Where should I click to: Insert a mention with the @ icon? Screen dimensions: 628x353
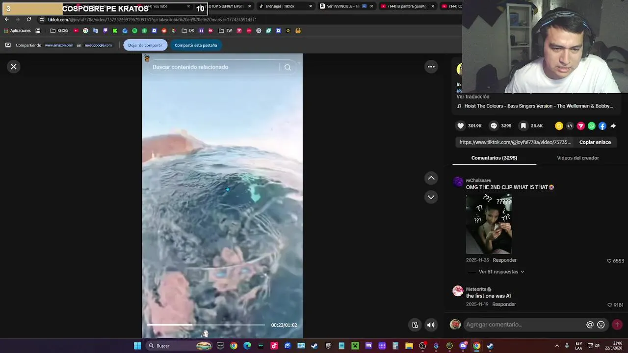tap(590, 325)
